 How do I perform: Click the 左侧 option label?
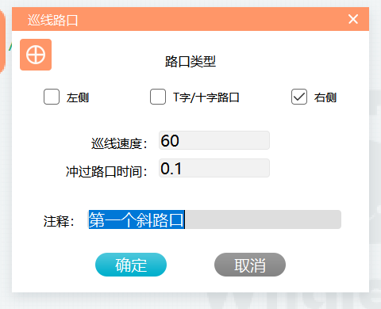(78, 97)
